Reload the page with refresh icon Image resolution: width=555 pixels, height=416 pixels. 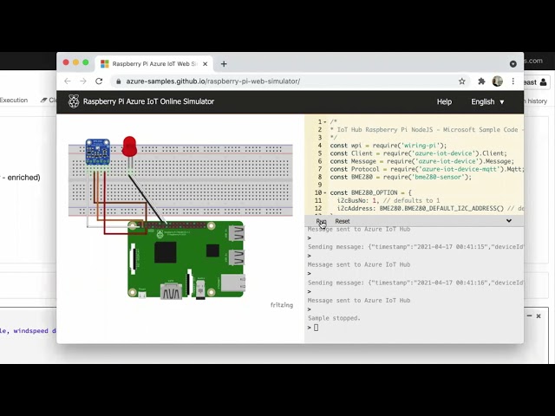(x=99, y=81)
